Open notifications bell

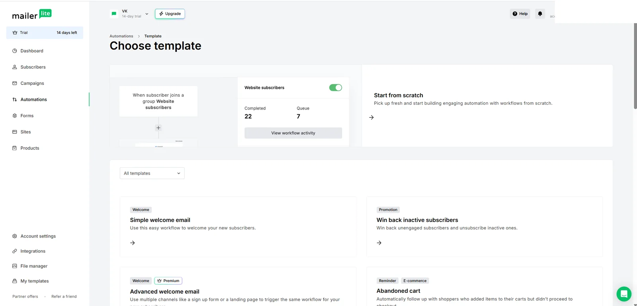point(540,14)
